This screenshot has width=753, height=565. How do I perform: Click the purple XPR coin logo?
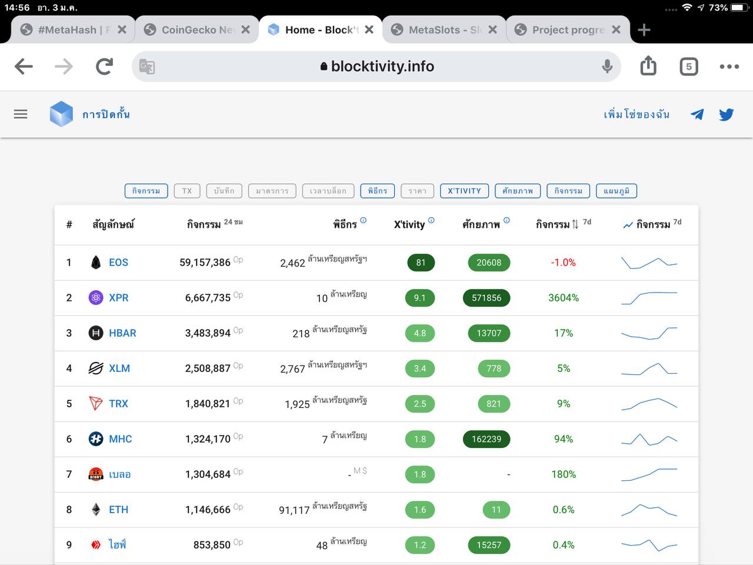(x=96, y=298)
